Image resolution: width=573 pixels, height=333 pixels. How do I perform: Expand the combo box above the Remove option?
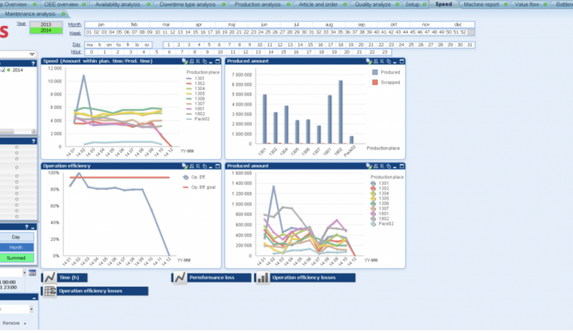[32, 309]
